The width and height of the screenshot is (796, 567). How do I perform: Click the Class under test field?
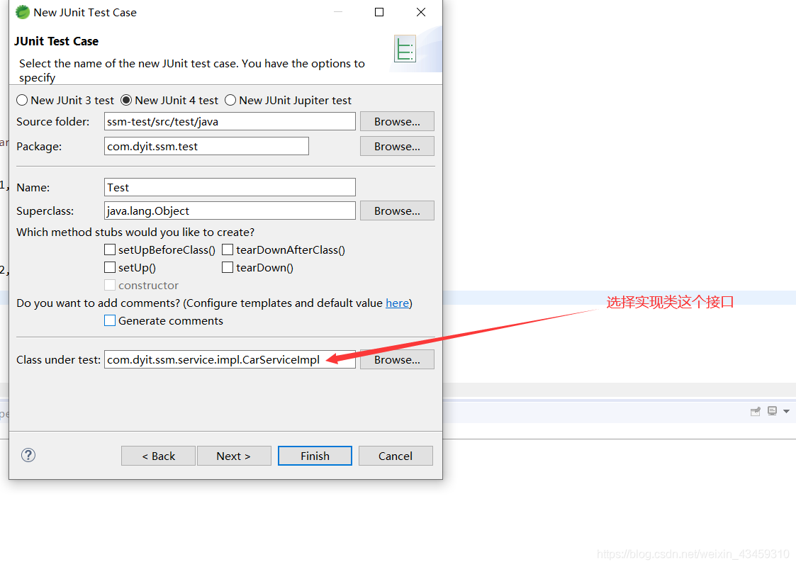pyautogui.click(x=230, y=359)
